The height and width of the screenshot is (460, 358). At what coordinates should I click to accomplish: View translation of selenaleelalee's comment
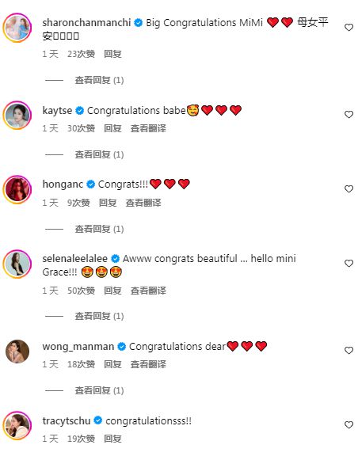coord(148,291)
